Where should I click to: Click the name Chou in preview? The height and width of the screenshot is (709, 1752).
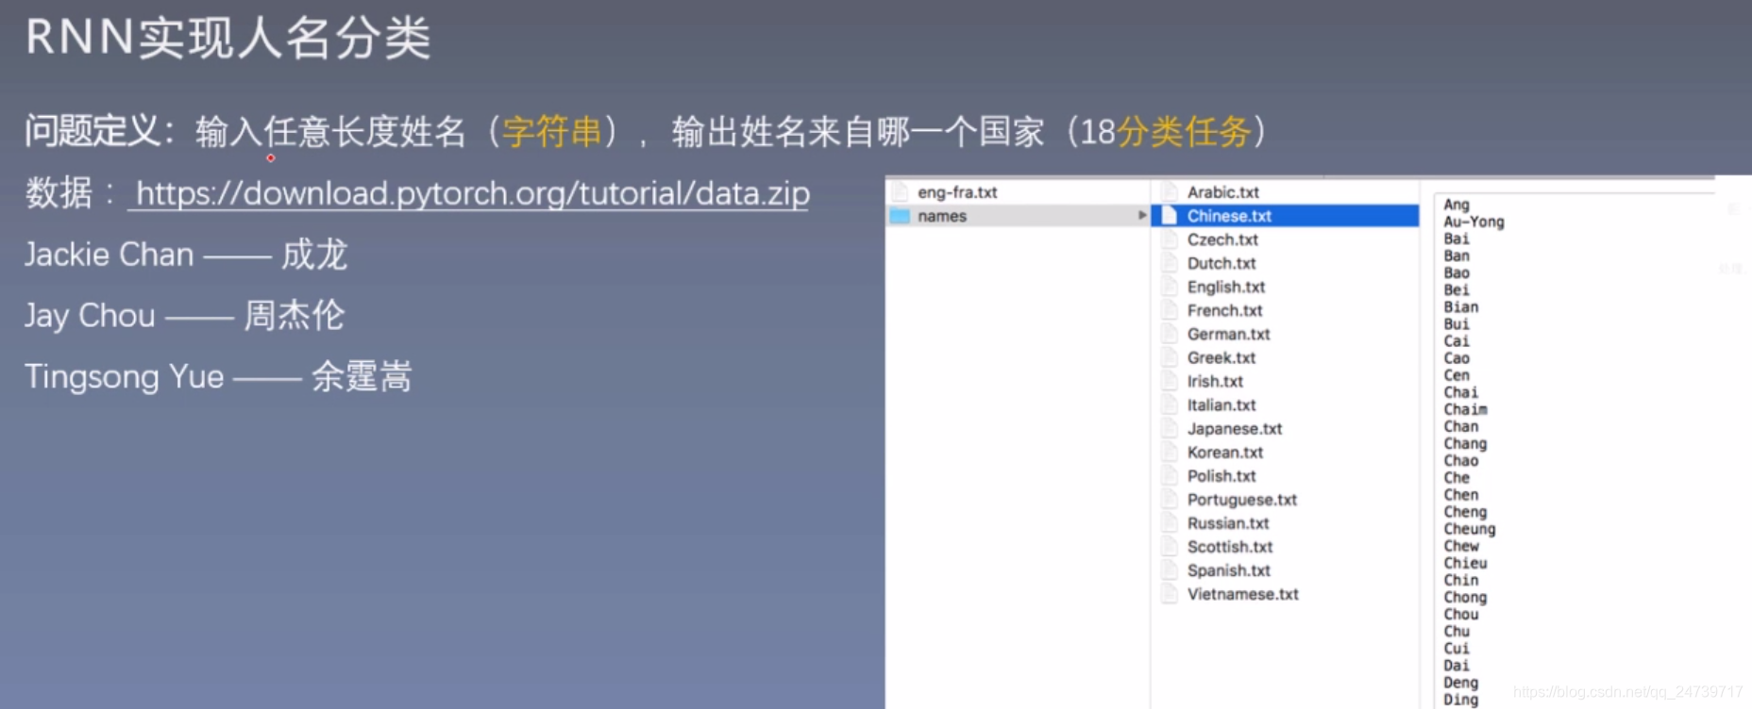click(1461, 614)
